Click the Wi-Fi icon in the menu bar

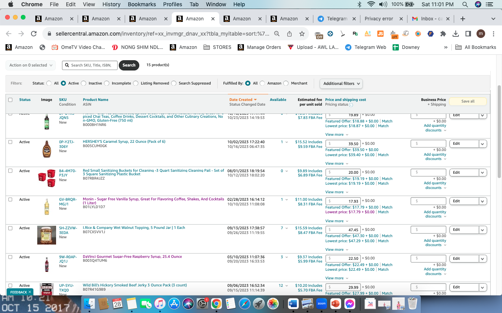click(371, 4)
